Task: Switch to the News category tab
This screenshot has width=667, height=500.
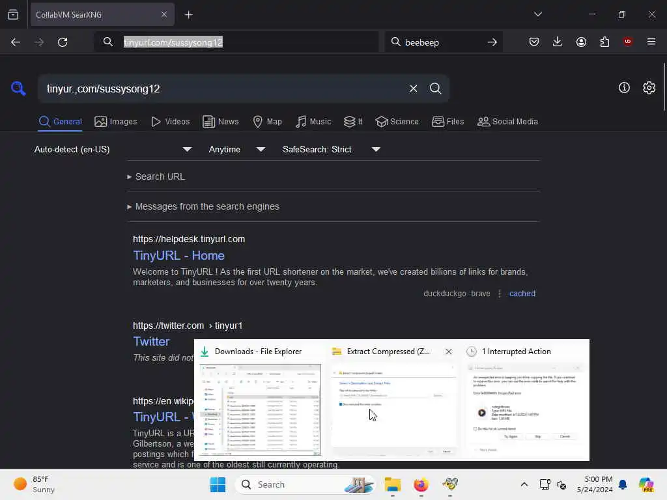Action: pyautogui.click(x=220, y=122)
